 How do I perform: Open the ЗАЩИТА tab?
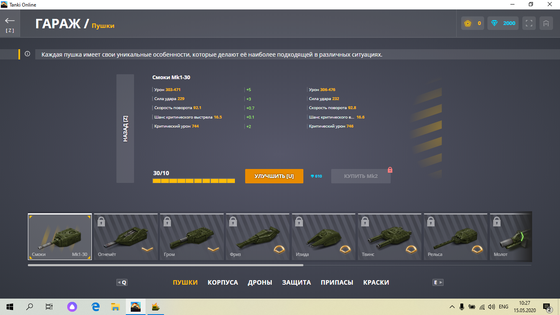296,282
